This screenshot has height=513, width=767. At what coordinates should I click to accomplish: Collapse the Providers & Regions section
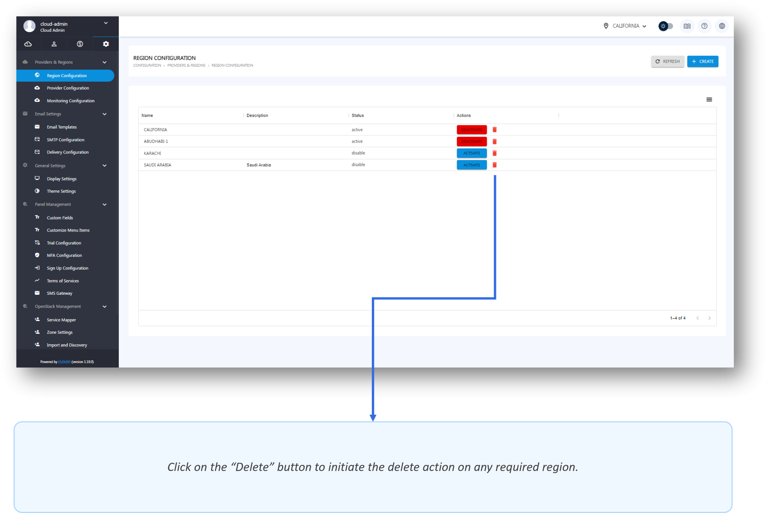[x=104, y=62]
